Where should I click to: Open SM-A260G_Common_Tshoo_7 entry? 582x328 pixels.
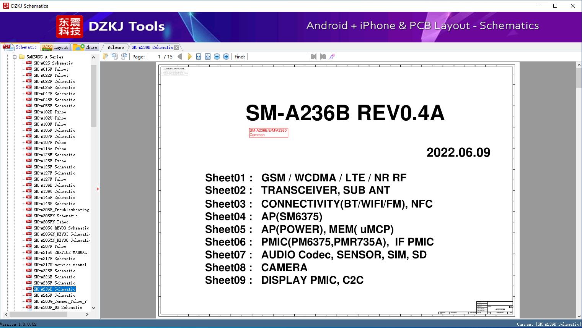[60, 301]
